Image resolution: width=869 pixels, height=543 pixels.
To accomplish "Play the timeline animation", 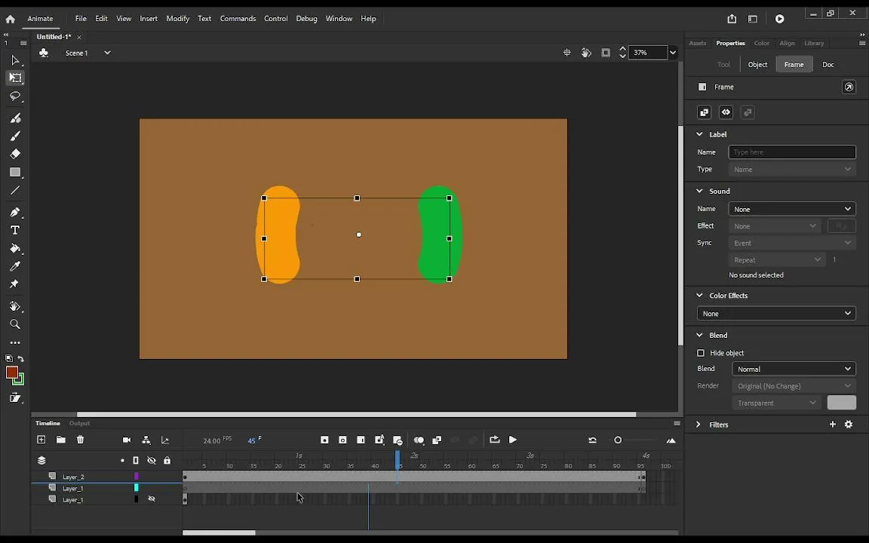I will (513, 440).
